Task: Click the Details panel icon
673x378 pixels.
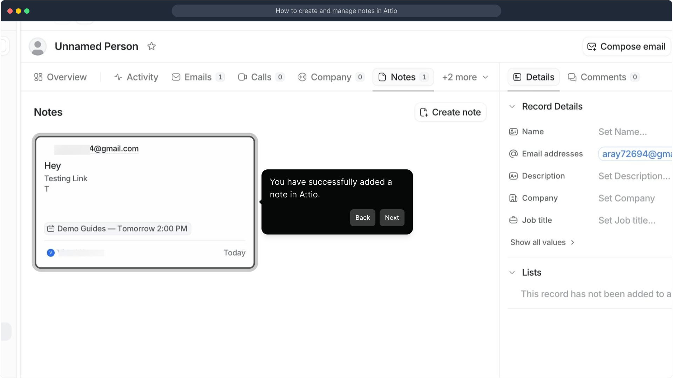Action: [517, 77]
